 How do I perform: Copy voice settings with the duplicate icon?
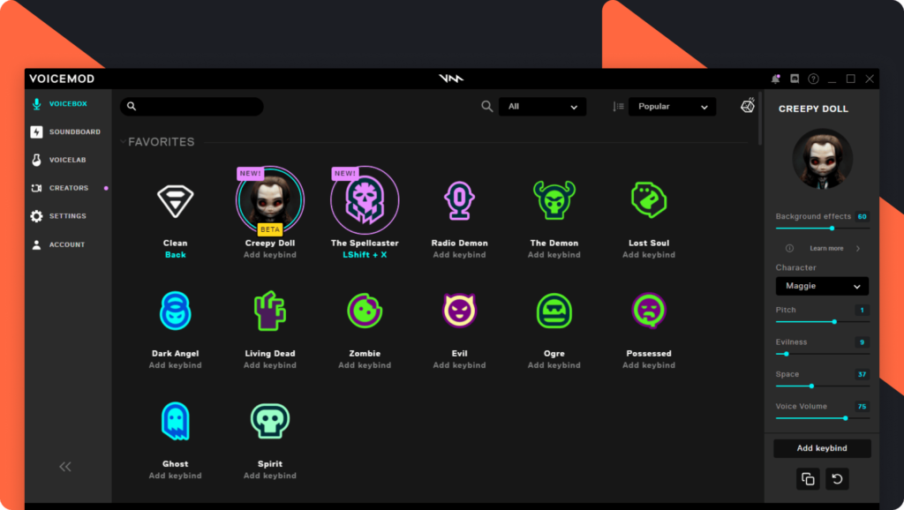tap(807, 478)
